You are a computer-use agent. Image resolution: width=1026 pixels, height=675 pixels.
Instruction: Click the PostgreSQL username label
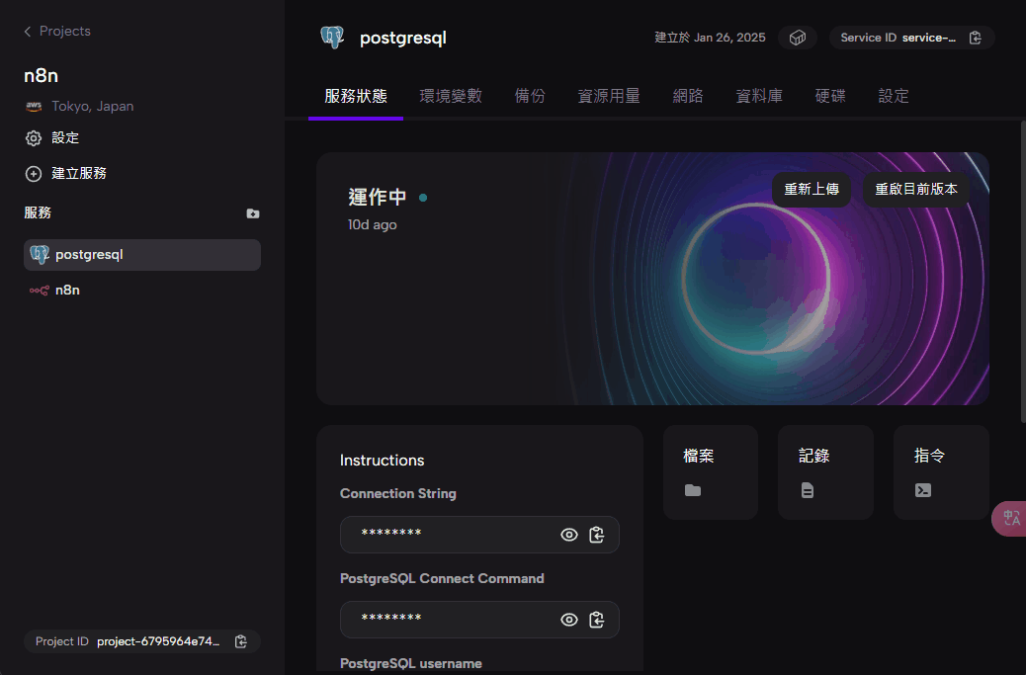[411, 663]
